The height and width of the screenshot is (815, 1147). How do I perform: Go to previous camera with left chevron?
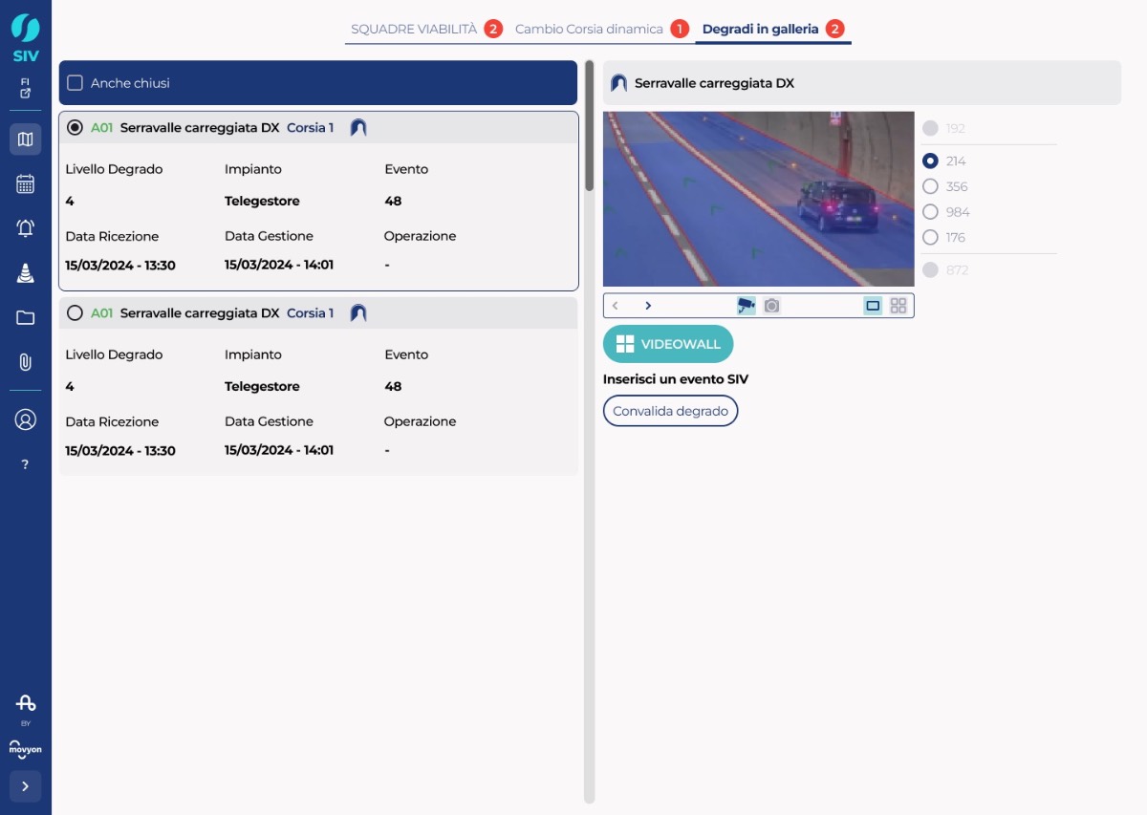coord(616,306)
